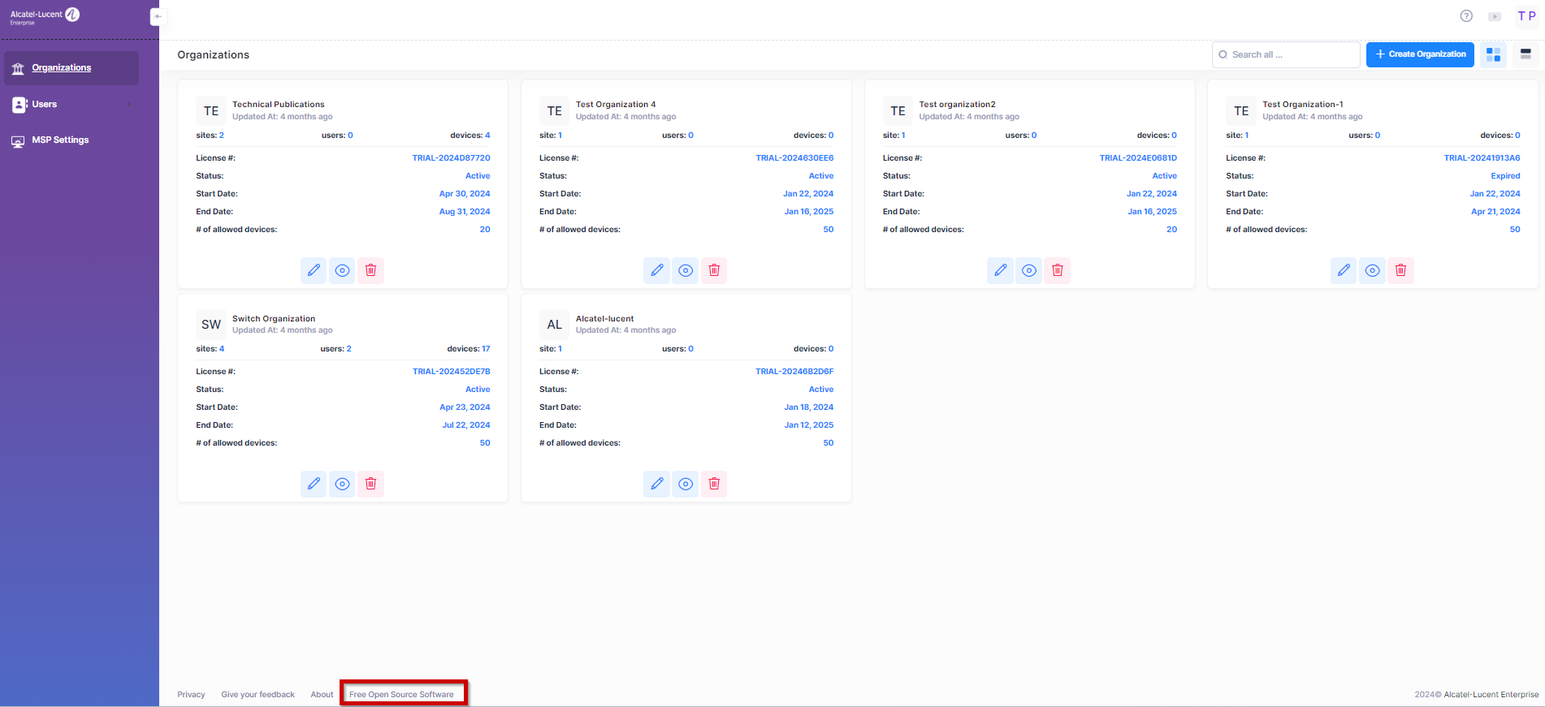Screen dimensions: 1545x707
Task: Select license TRIAL-2024D87720
Action: pos(451,158)
